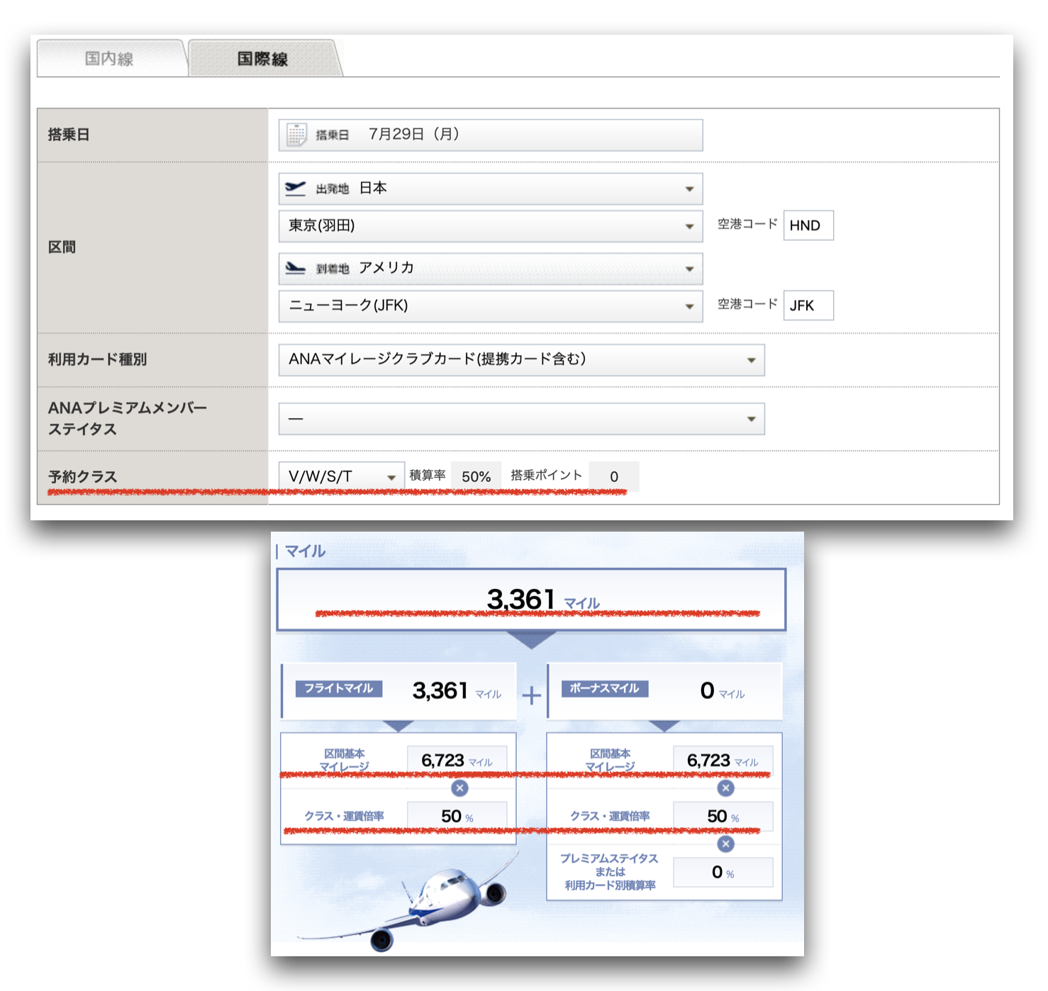Open the ニューヨーク(JFK) airport dropdown
Image resolution: width=1048 pixels, height=991 pixels.
coord(491,306)
